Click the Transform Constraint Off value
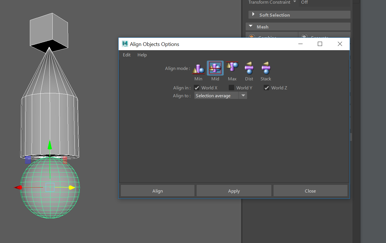This screenshot has height=243, width=386. pyautogui.click(x=304, y=2)
